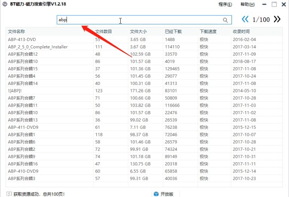Viewport: 289px width, 197px height.
Task: Click the 171.26 GB size cell
Action: (x=140, y=91)
